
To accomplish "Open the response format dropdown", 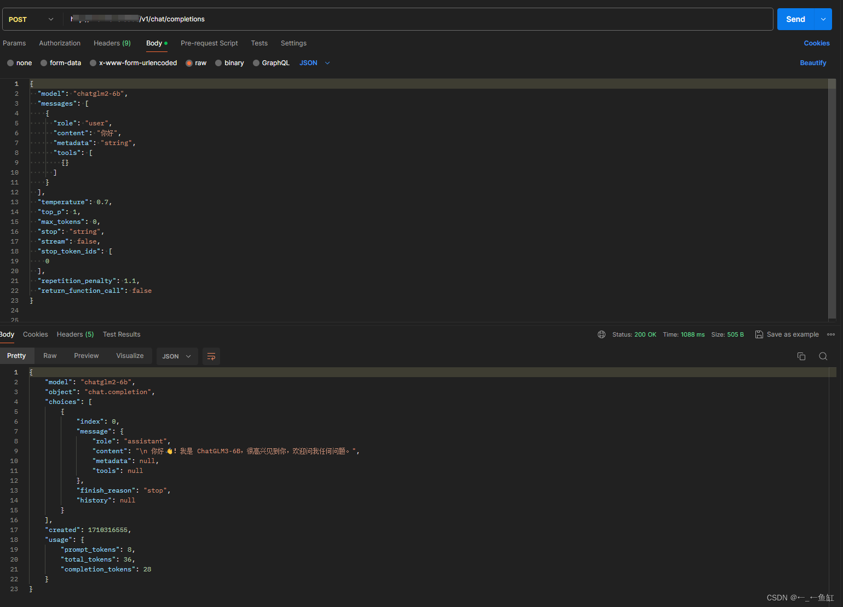I will tap(177, 356).
